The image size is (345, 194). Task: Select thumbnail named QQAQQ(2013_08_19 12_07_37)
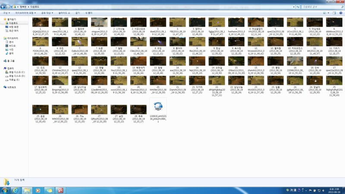[41, 23]
